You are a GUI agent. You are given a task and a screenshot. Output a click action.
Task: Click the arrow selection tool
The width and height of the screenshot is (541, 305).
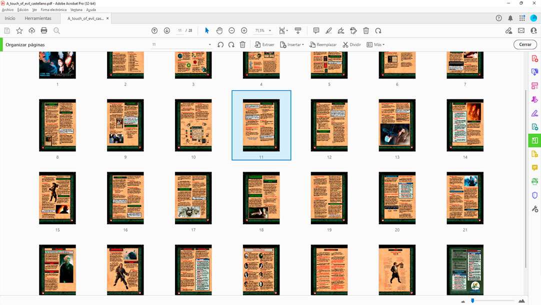pyautogui.click(x=207, y=31)
